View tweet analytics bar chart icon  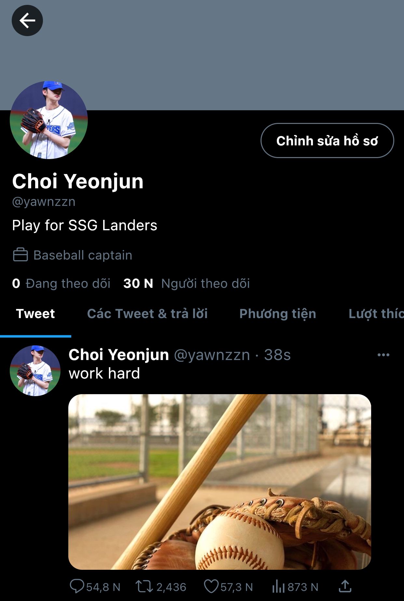pos(278,587)
